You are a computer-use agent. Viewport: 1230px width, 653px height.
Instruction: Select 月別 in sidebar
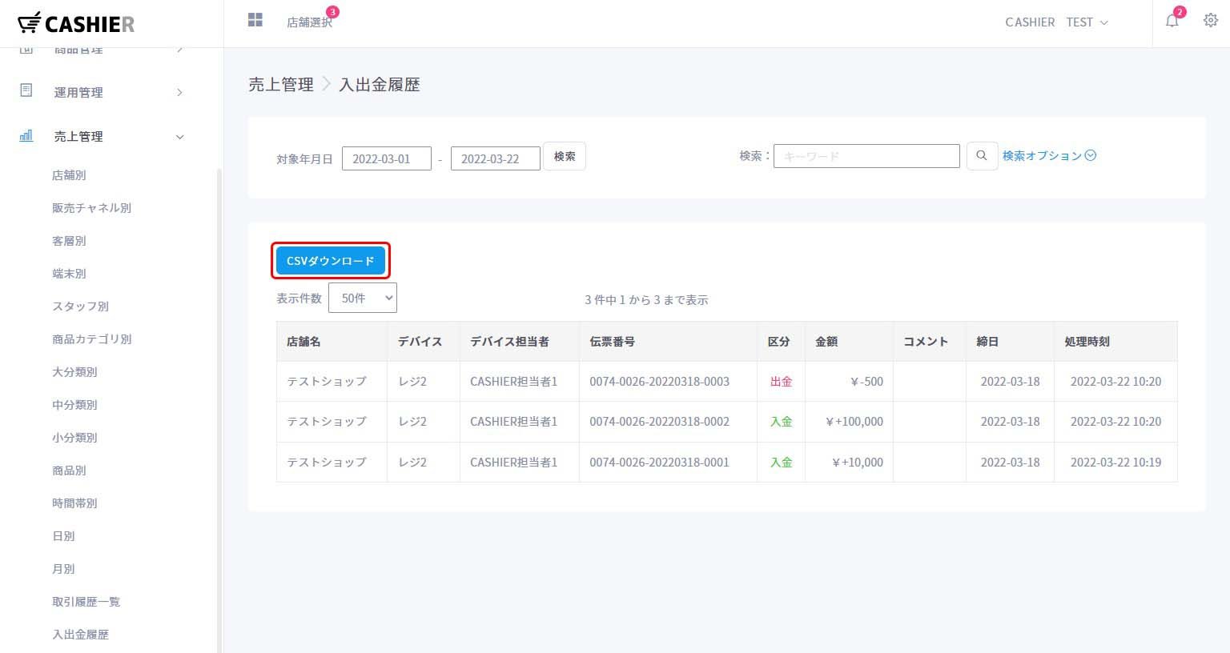[63, 569]
